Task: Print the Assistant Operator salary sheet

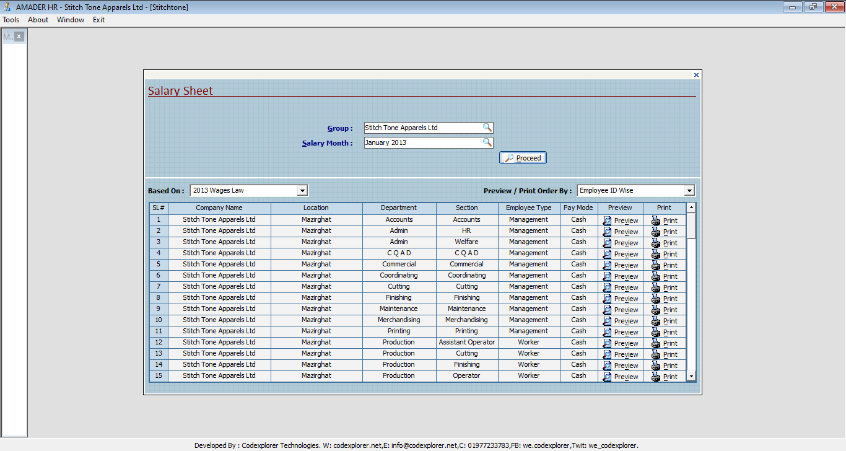Action: pos(665,343)
